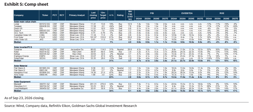Click ticker '3800.HK' for GCL Tech
This screenshot has width=253, height=112.
pyautogui.click(x=43, y=32)
